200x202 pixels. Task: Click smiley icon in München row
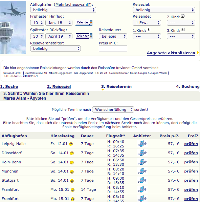coord(72,171)
